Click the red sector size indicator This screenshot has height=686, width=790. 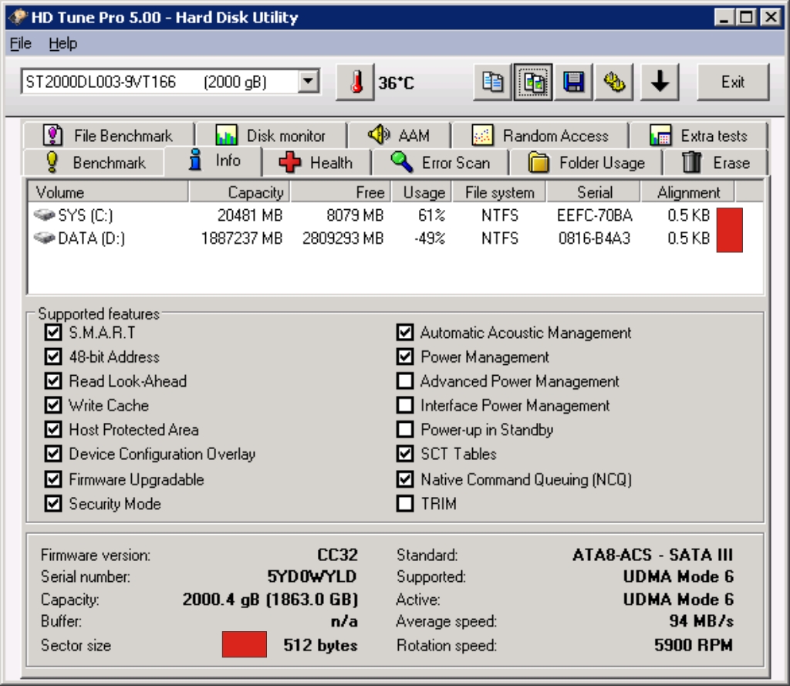point(245,644)
